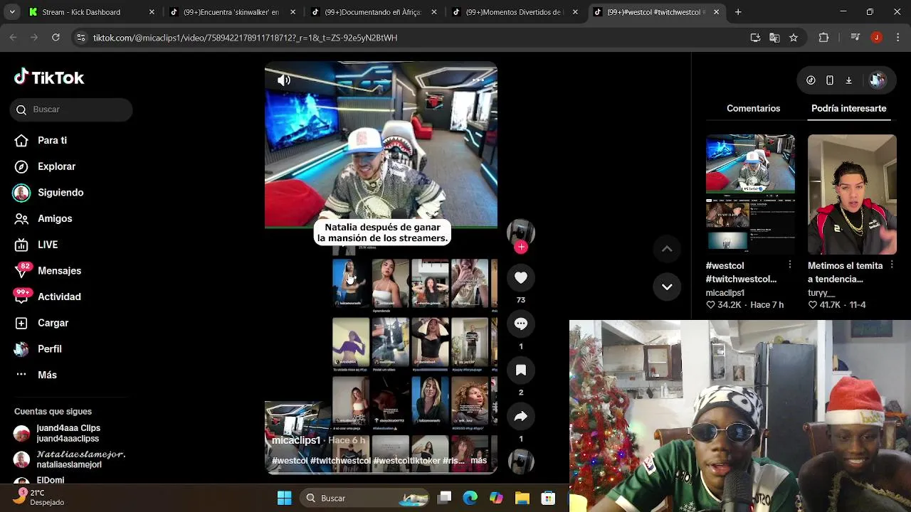Viewport: 911px width, 512px height.
Task: Like the video with the heart icon
Action: point(521,278)
